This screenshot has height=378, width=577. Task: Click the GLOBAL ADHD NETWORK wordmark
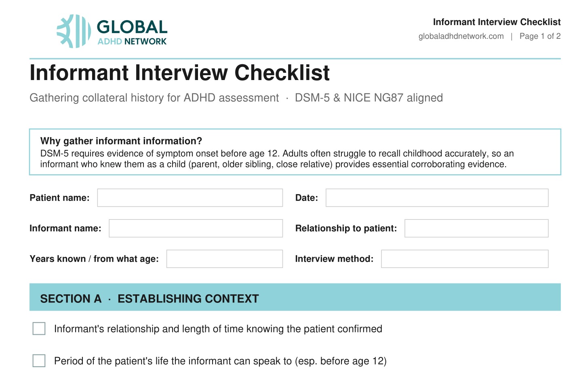tap(132, 32)
